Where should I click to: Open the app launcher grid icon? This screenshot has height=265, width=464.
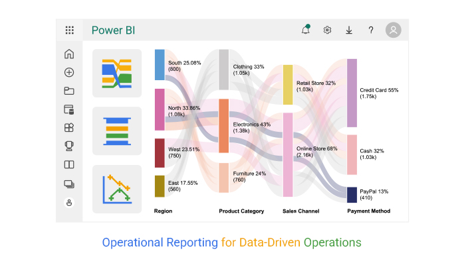tap(69, 30)
